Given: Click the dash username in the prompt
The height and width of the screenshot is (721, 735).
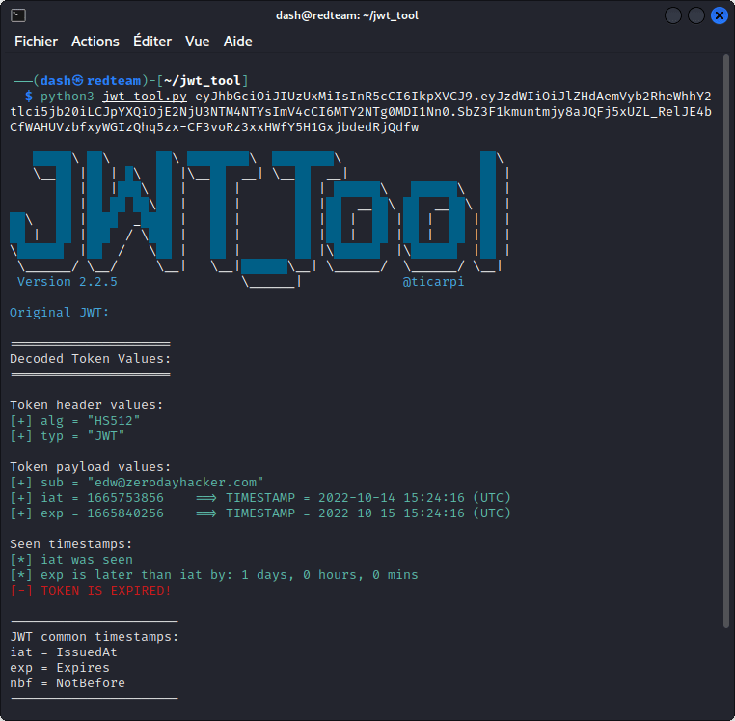Looking at the screenshot, I should pyautogui.click(x=55, y=81).
